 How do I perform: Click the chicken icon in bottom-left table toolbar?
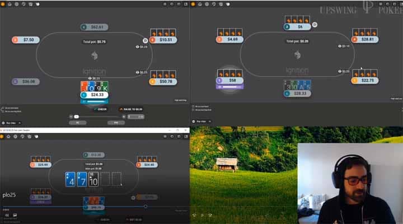point(36,137)
